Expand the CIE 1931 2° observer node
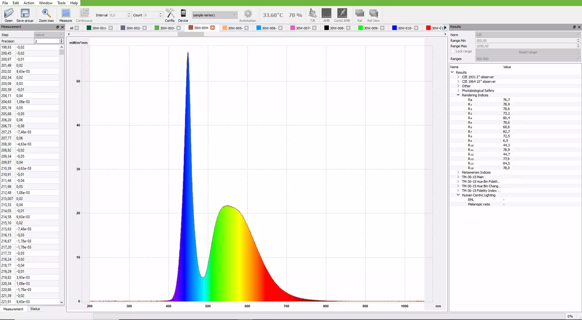 pos(458,77)
